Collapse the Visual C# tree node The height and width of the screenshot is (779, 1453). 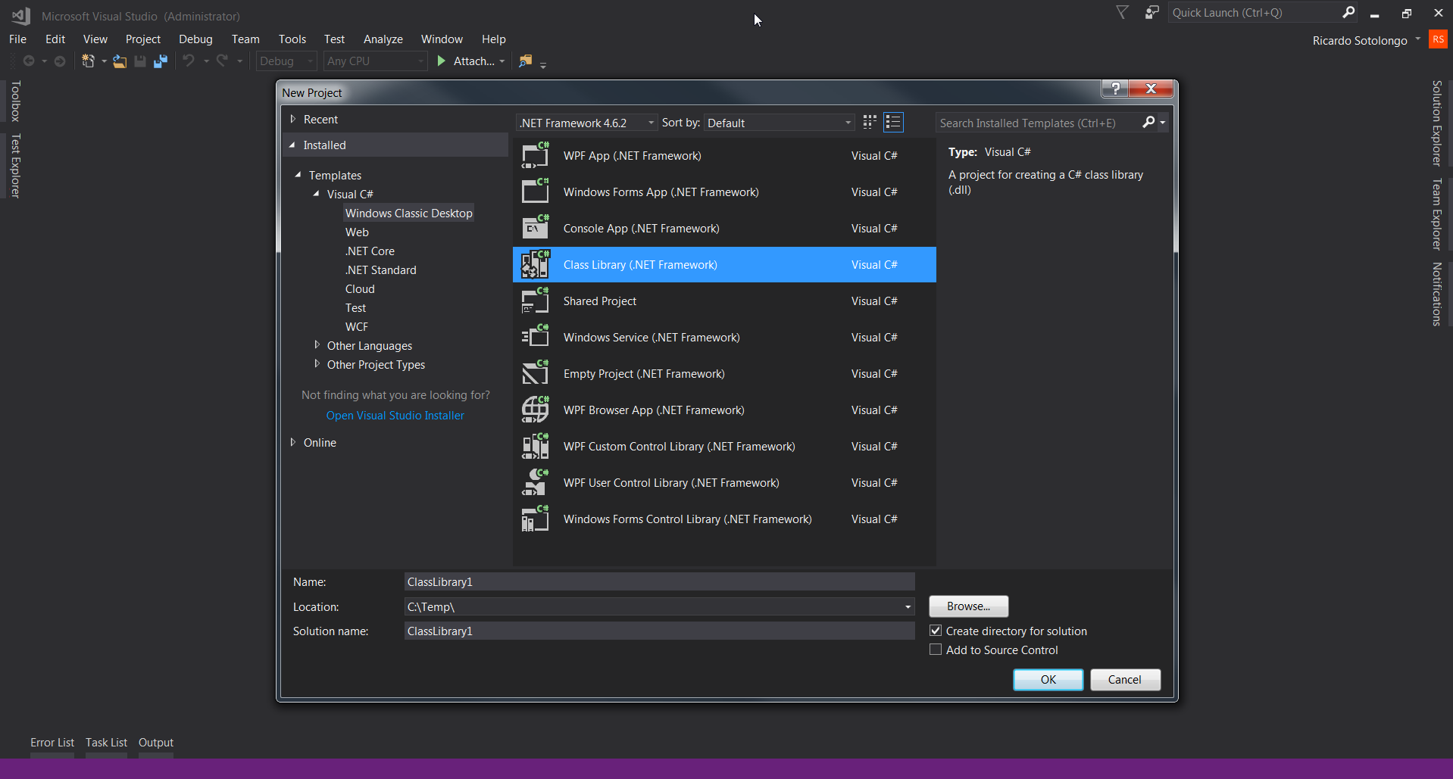coord(316,194)
